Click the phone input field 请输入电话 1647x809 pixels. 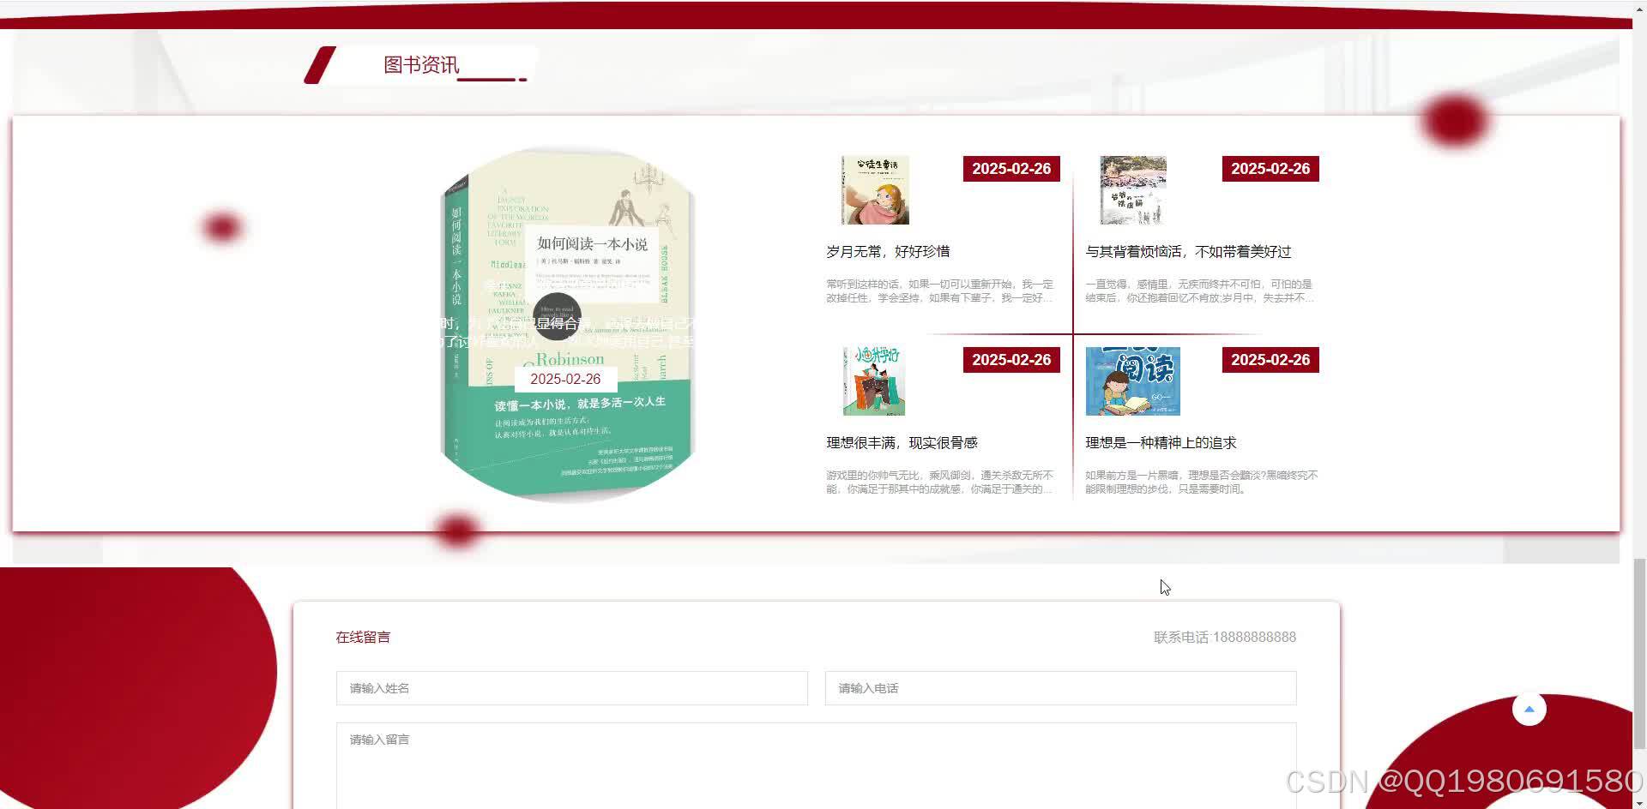pyautogui.click(x=1059, y=687)
